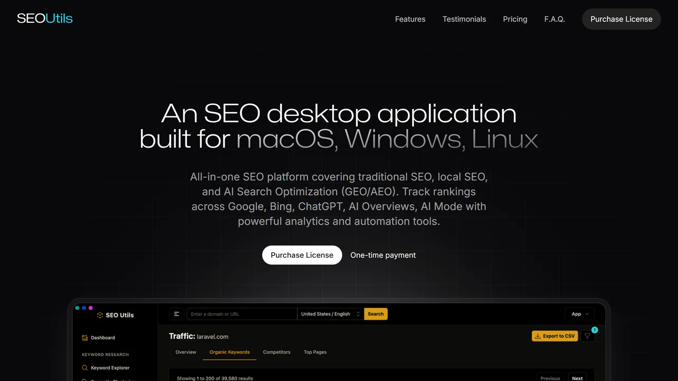678x381 pixels.
Task: Click the SEO Utils app logo icon
Action: click(100, 315)
